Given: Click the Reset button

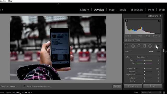Looking at the screenshot, I should click(152, 86).
